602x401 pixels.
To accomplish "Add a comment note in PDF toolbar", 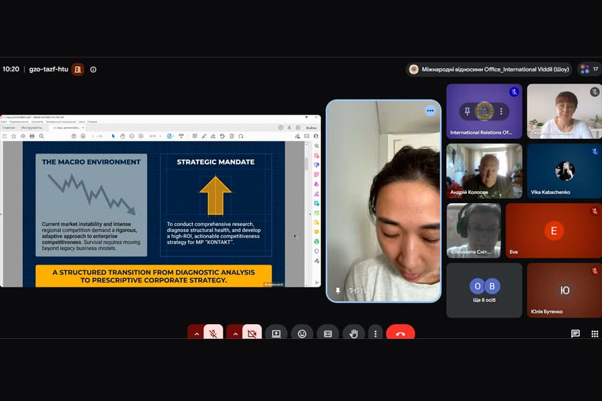I will [195, 136].
